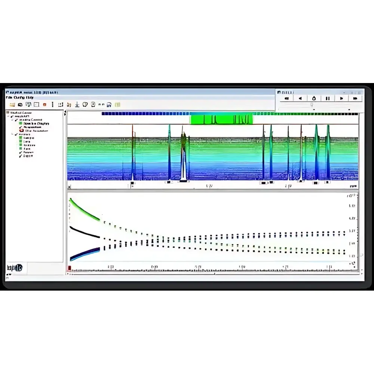The width and height of the screenshot is (374, 374).
Task: Pause playback in the player panel
Action: click(328, 98)
